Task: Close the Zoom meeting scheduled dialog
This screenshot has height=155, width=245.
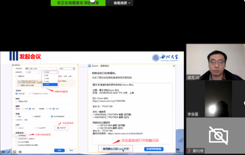Action: [174, 66]
